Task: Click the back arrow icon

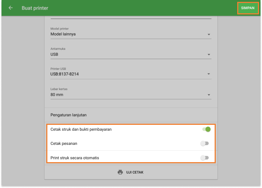Action: (x=11, y=8)
